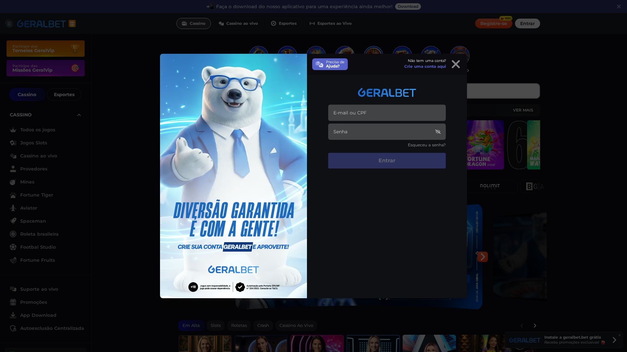Click the Footbal Studio ball icon
This screenshot has height=352, width=627.
coord(13,247)
